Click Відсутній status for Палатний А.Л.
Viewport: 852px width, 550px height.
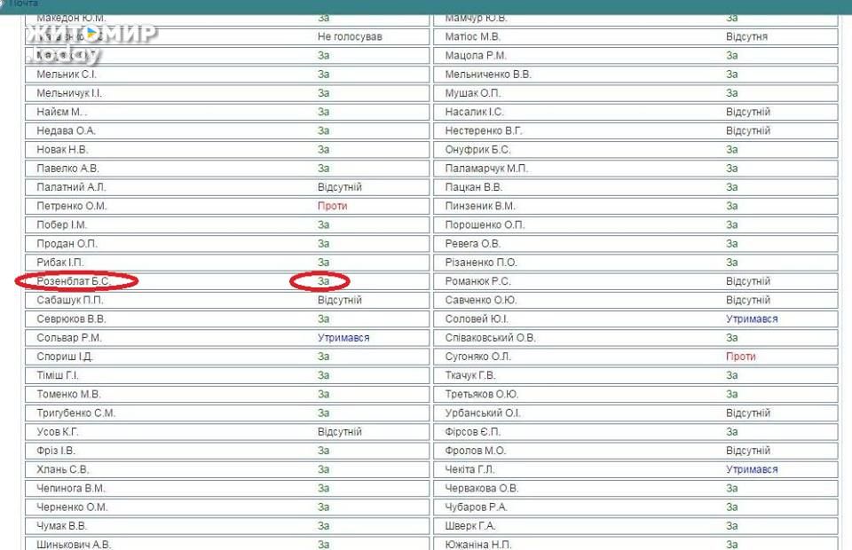pyautogui.click(x=339, y=187)
